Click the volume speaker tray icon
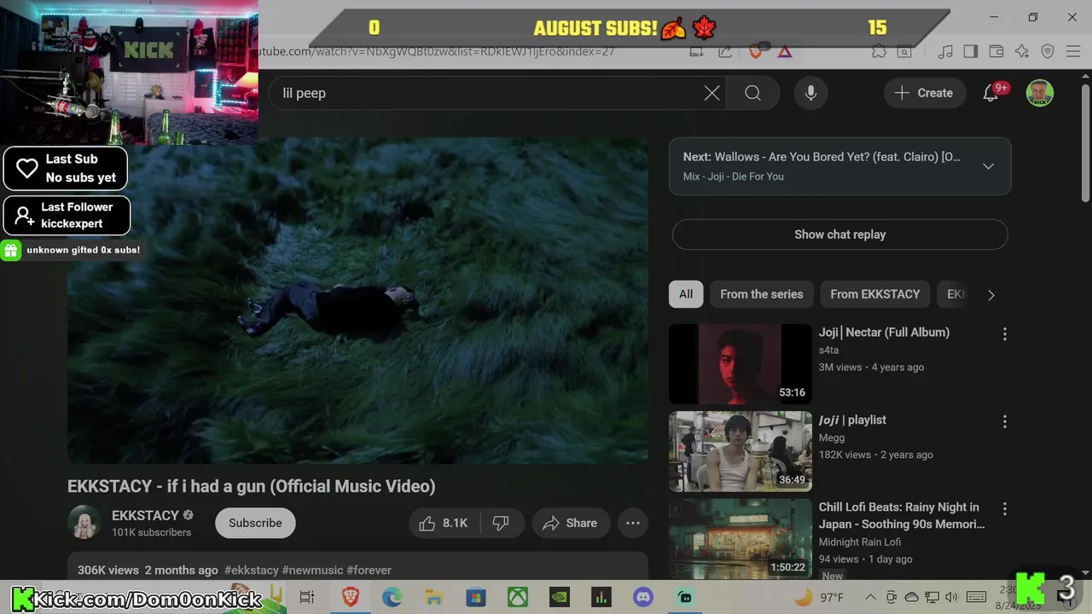Image resolution: width=1092 pixels, height=614 pixels. [x=952, y=597]
